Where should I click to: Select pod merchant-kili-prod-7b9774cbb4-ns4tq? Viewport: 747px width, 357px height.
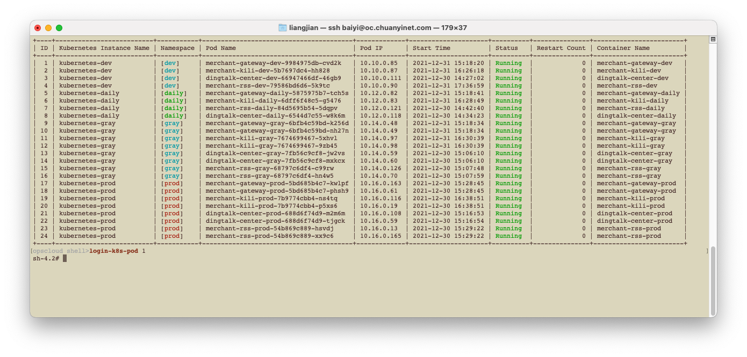(271, 198)
